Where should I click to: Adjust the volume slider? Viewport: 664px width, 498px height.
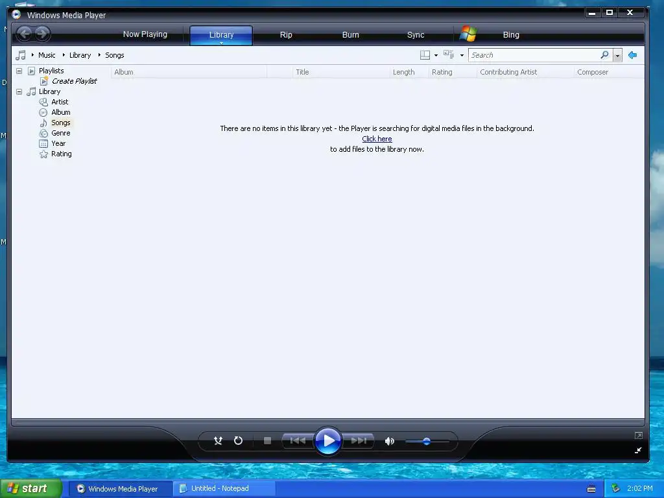pyautogui.click(x=427, y=441)
